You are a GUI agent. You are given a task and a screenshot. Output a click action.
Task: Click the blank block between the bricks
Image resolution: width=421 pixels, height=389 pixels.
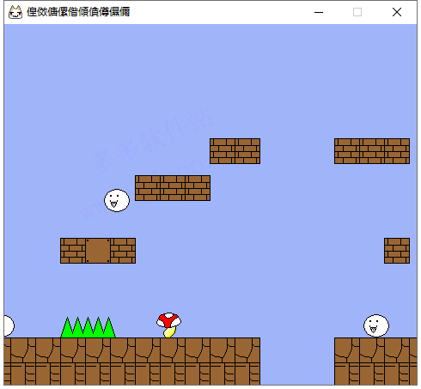(98, 251)
